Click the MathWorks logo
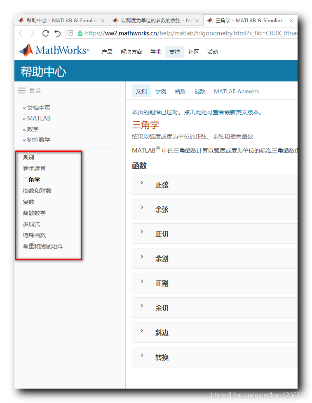Viewport: 312px width, 403px height. coord(54,50)
